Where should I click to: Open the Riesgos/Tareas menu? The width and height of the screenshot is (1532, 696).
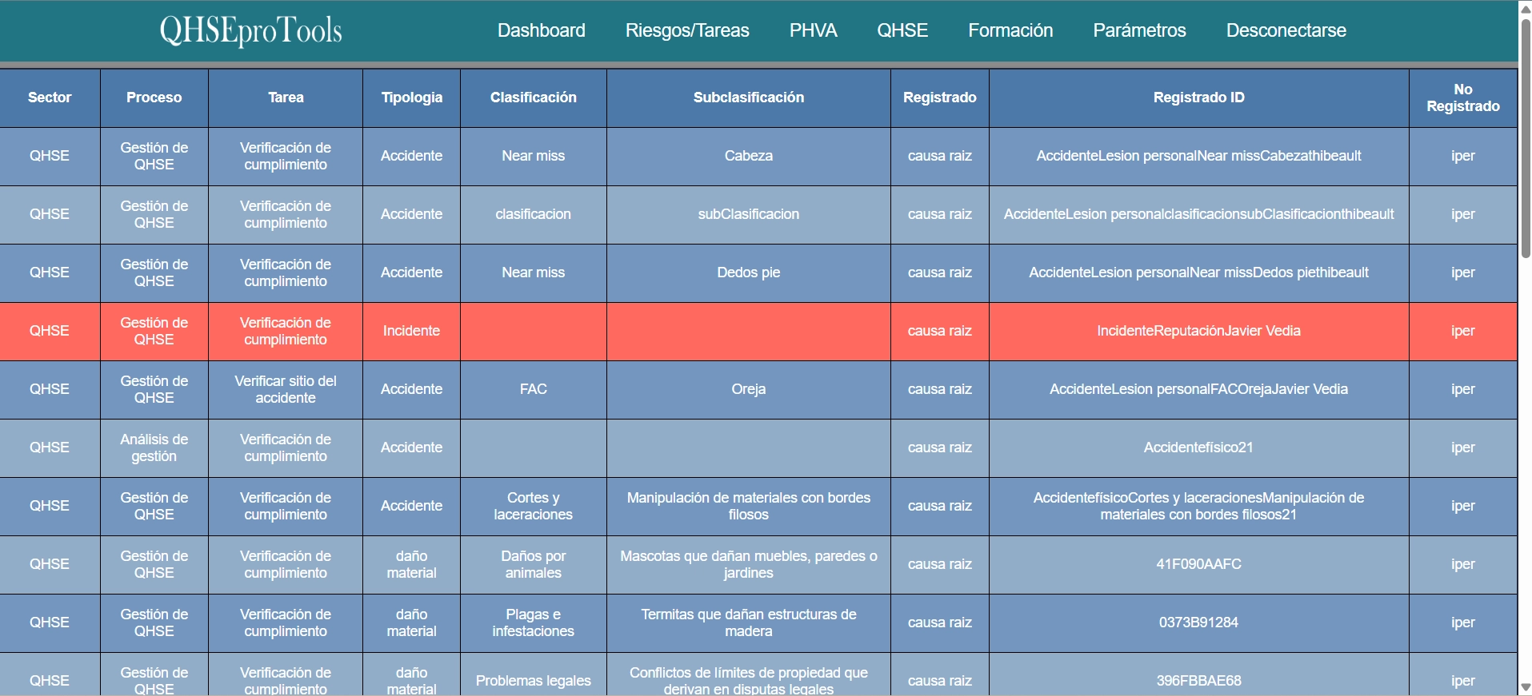point(686,30)
